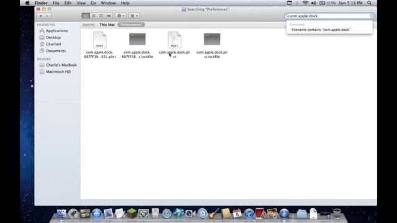This screenshot has width=397, height=223.
Task: Open GarageBand guitar icon in Dock
Action: (214, 214)
